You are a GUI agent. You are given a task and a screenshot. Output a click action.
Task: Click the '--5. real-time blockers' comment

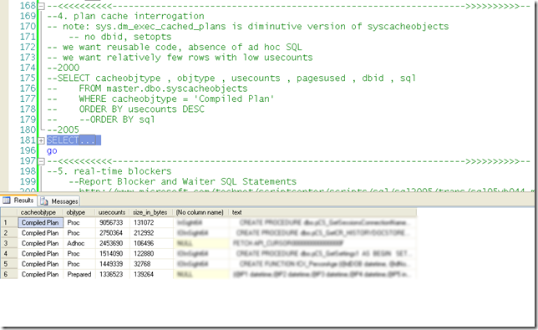tap(109, 171)
